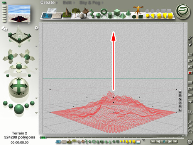
Task: Click the camera trackball control
Action: point(19,86)
